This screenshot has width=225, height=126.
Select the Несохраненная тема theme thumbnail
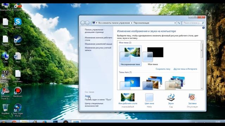tap(130, 56)
